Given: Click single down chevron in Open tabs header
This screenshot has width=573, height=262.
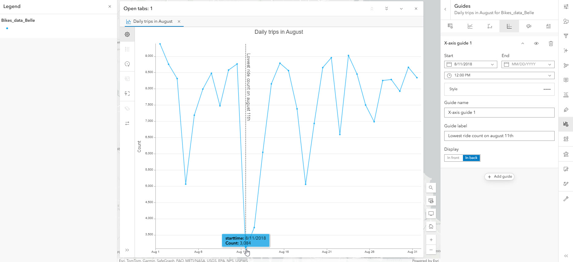Looking at the screenshot, I should (401, 9).
